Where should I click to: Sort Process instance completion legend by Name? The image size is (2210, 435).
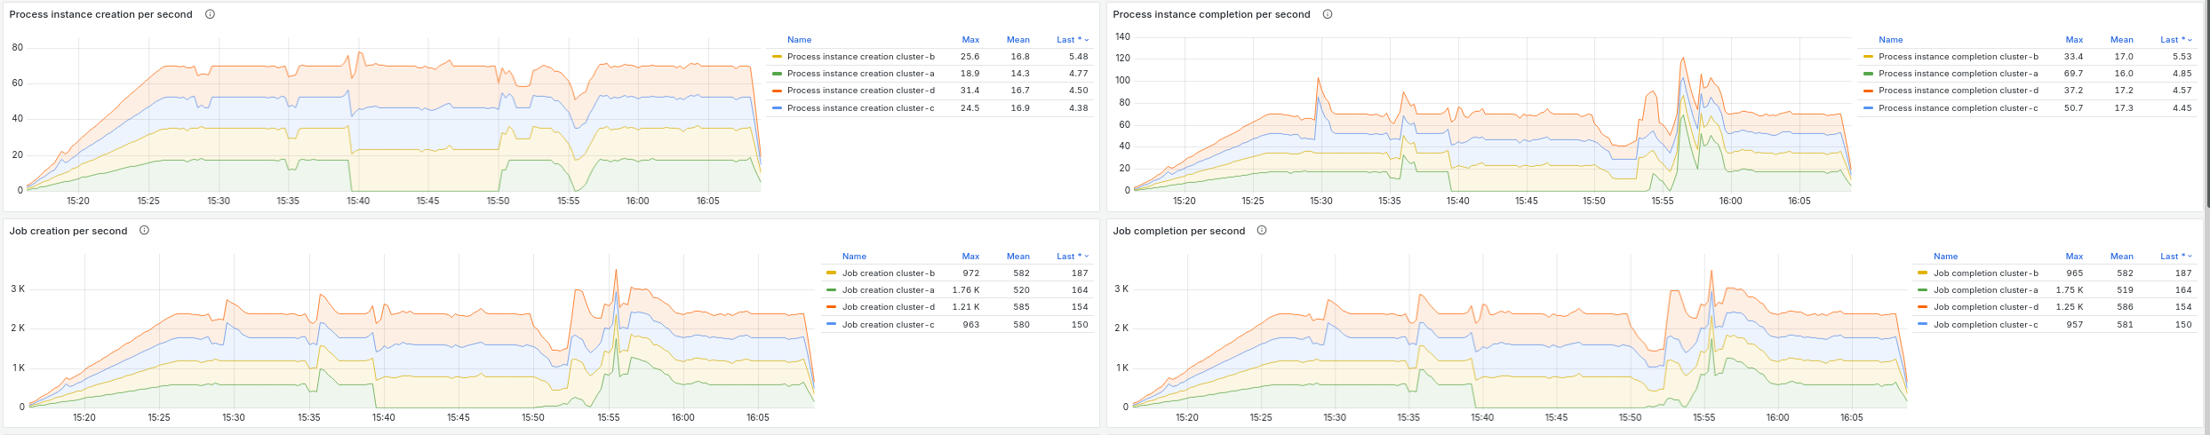click(1890, 40)
